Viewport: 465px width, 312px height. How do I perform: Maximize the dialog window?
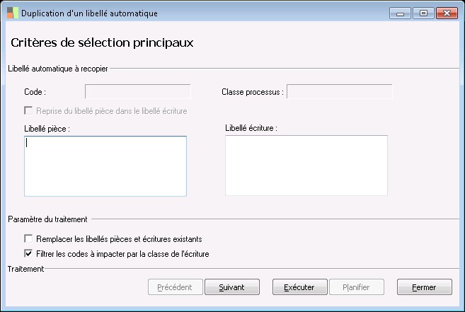pyautogui.click(x=423, y=13)
